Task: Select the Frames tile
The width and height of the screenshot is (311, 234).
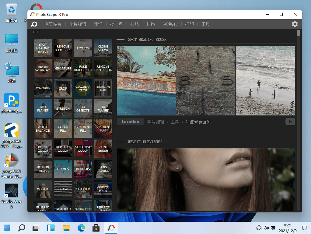Action: coord(63,169)
